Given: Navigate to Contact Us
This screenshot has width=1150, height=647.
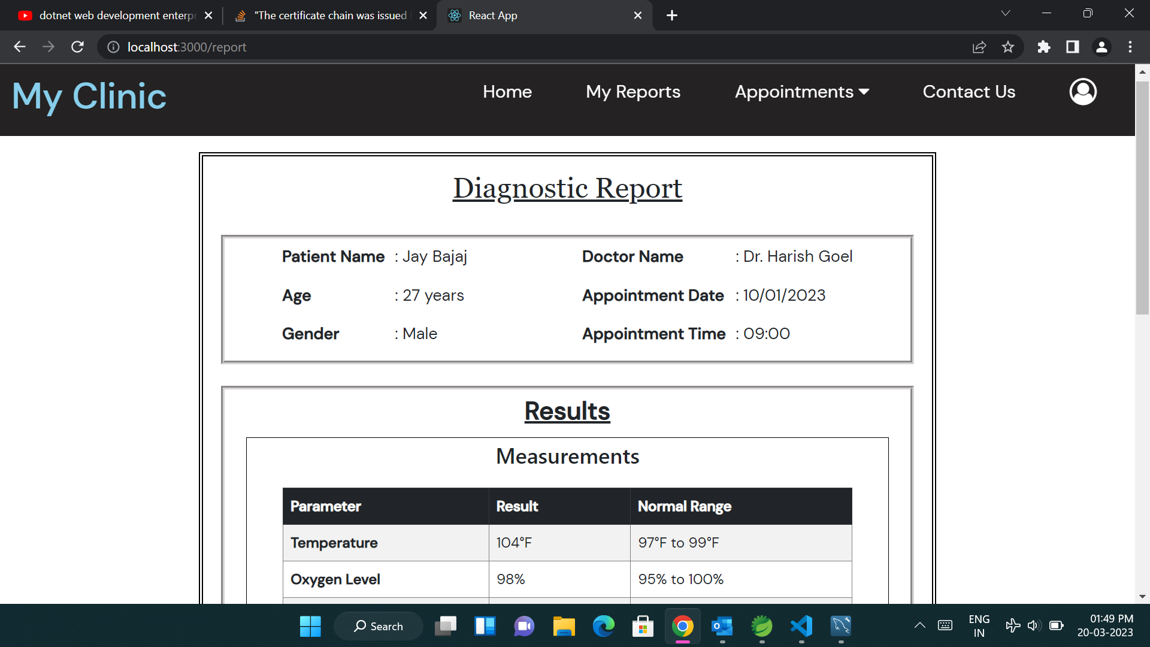Looking at the screenshot, I should [969, 92].
